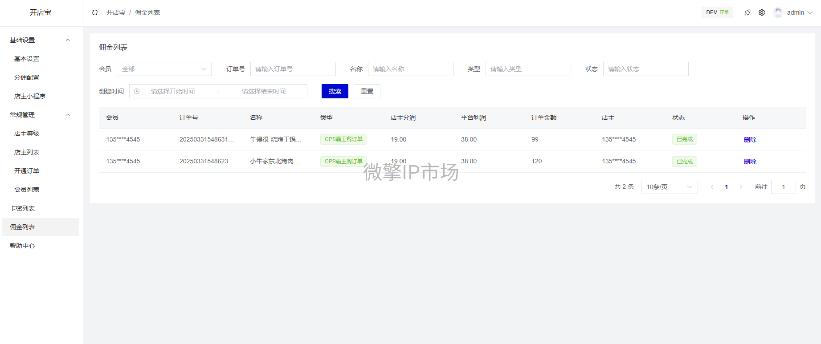Screen dimensions: 821x344
Task: Click the 重置 button
Action: coord(367,91)
